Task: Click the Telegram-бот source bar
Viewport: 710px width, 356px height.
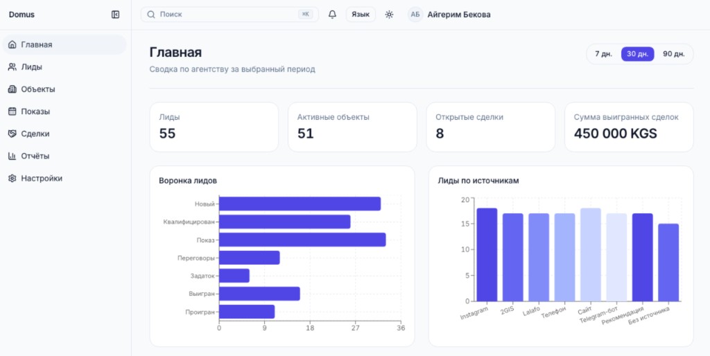Action: pyautogui.click(x=616, y=258)
